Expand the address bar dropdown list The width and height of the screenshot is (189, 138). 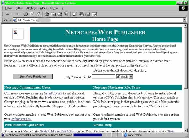pyautogui.click(x=185, y=20)
